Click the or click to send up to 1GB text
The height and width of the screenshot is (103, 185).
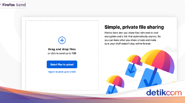62,53
